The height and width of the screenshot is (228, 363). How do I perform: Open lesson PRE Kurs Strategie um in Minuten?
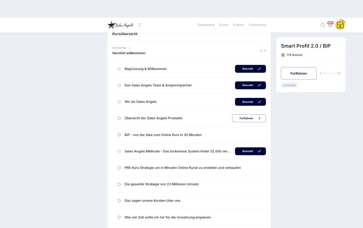pyautogui.click(x=183, y=168)
